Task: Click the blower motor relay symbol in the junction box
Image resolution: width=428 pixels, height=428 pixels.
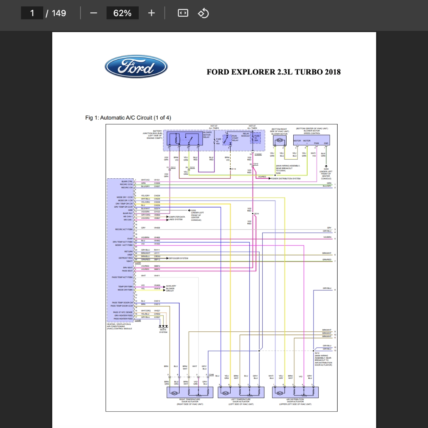Action: tap(185, 139)
